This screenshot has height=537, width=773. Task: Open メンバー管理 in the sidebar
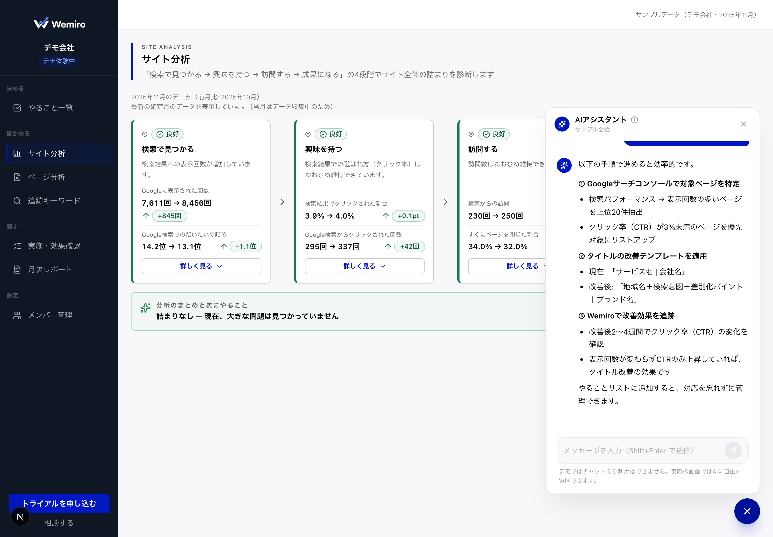pos(59,315)
